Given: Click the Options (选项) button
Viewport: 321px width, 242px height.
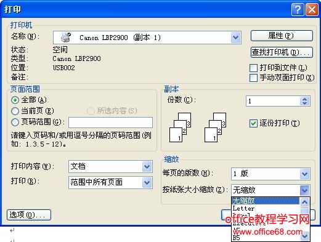Looking at the screenshot, I should 29,215.
